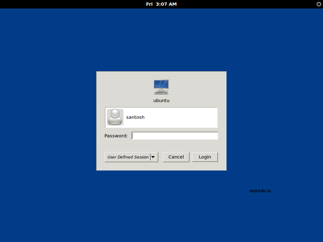Click the monitor screen in the ubuntu logo

[x=161, y=84]
